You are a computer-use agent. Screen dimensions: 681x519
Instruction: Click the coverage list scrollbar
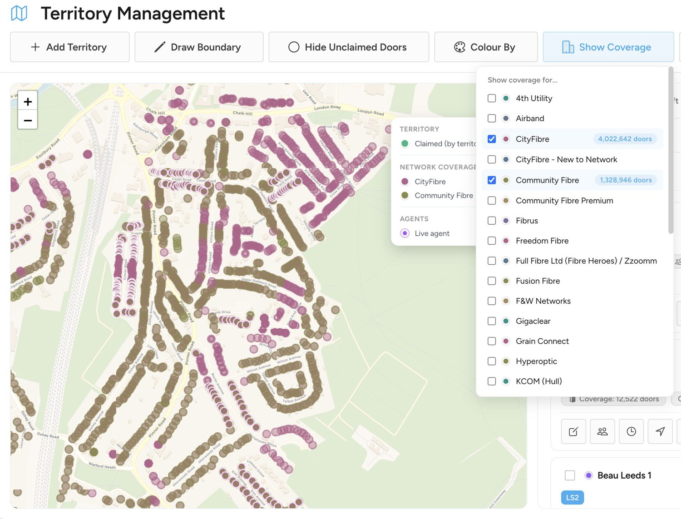[x=671, y=151]
